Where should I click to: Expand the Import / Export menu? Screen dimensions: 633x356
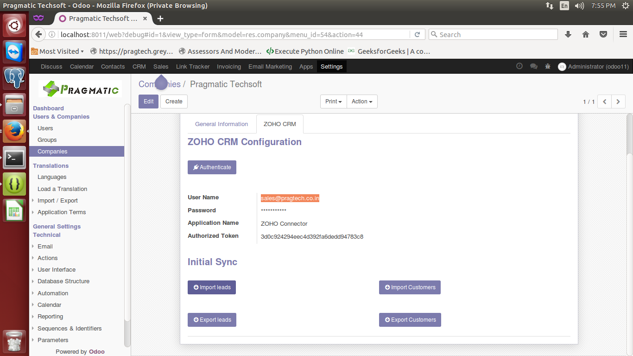[x=57, y=200]
